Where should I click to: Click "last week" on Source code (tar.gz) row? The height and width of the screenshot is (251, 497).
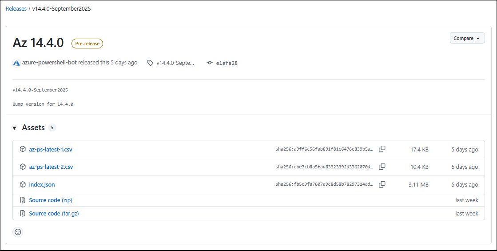(x=467, y=213)
